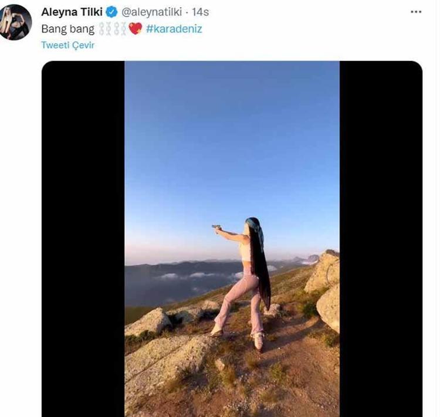This screenshot has width=440, height=417.
Task: Open the #karadeniz hashtag
Action: pyautogui.click(x=174, y=28)
